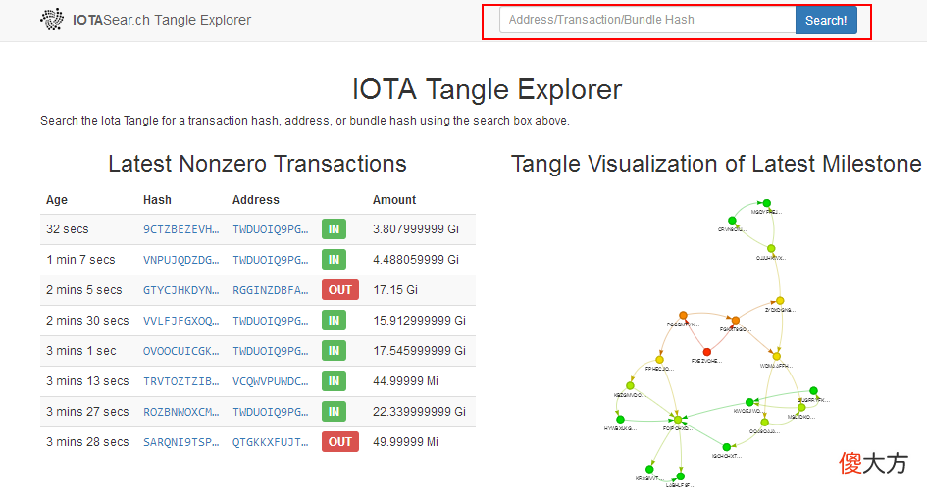
Task: Open transaction hash TRVTOZTZIB...
Action: pyautogui.click(x=180, y=381)
